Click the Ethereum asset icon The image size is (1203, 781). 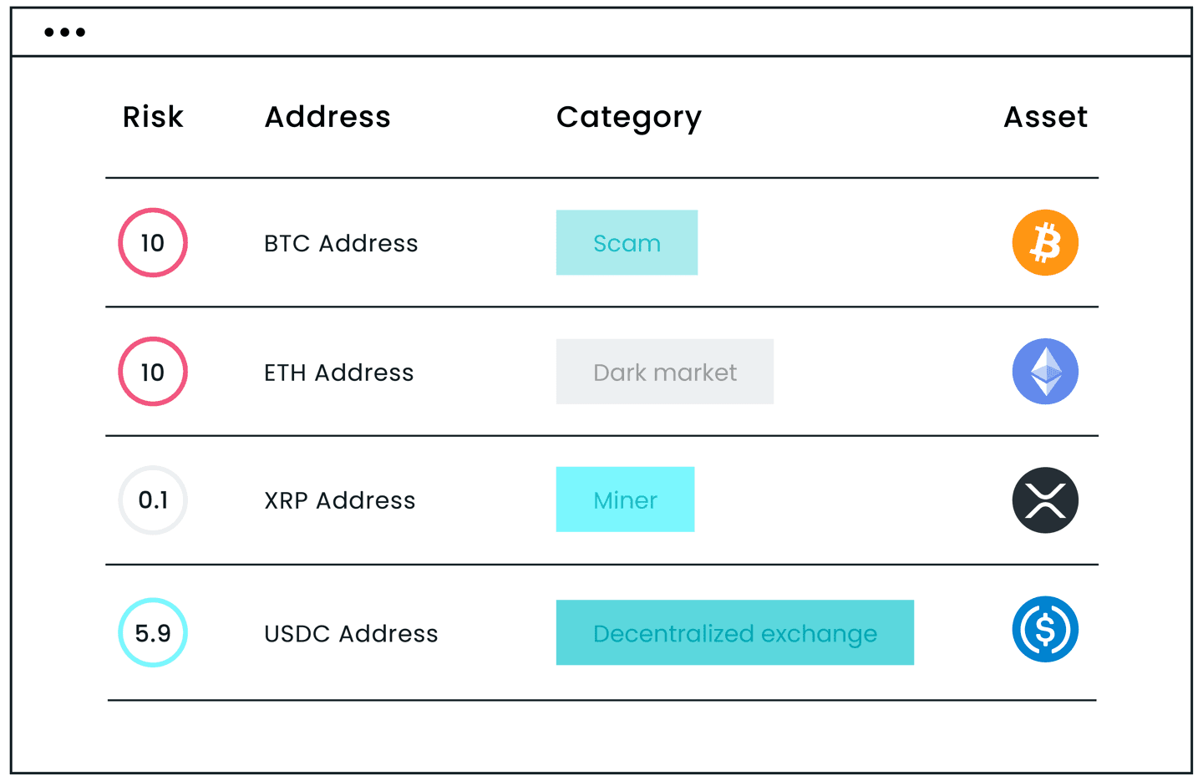tap(1045, 372)
